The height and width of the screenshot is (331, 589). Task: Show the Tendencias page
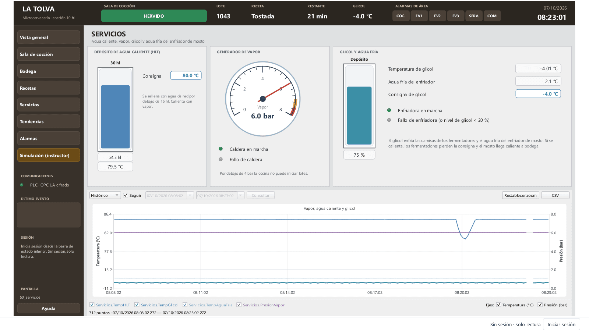(x=49, y=121)
